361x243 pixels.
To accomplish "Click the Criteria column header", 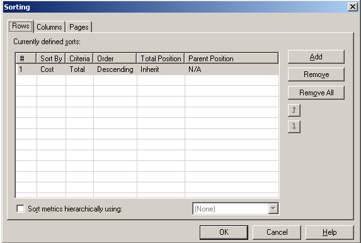I will 79,58.
